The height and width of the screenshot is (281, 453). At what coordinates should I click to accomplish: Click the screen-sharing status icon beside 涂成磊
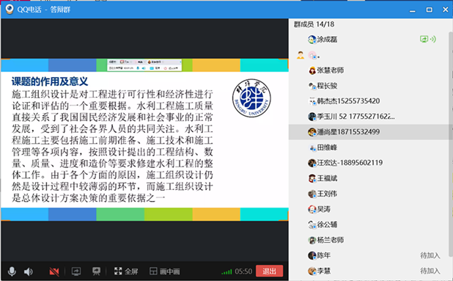tap(427, 39)
